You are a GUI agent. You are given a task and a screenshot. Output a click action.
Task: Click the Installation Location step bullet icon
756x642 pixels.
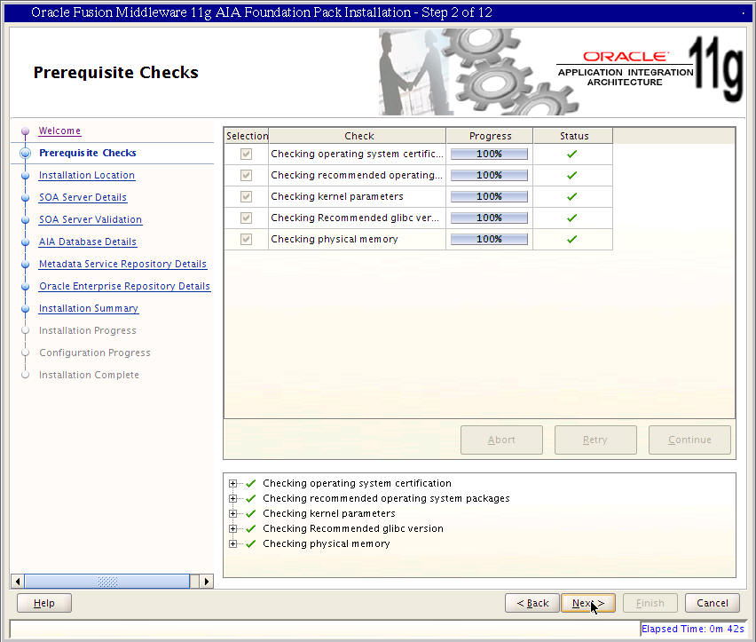(x=26, y=176)
